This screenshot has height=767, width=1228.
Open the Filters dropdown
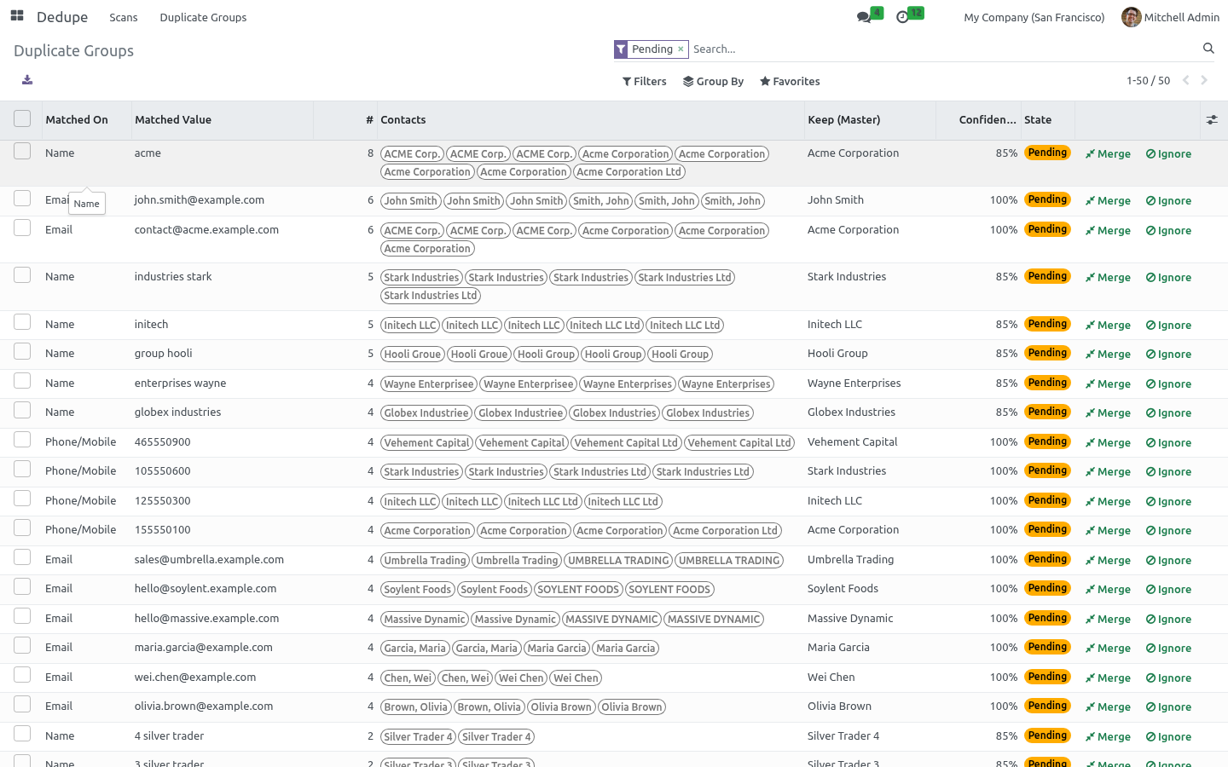645,82
